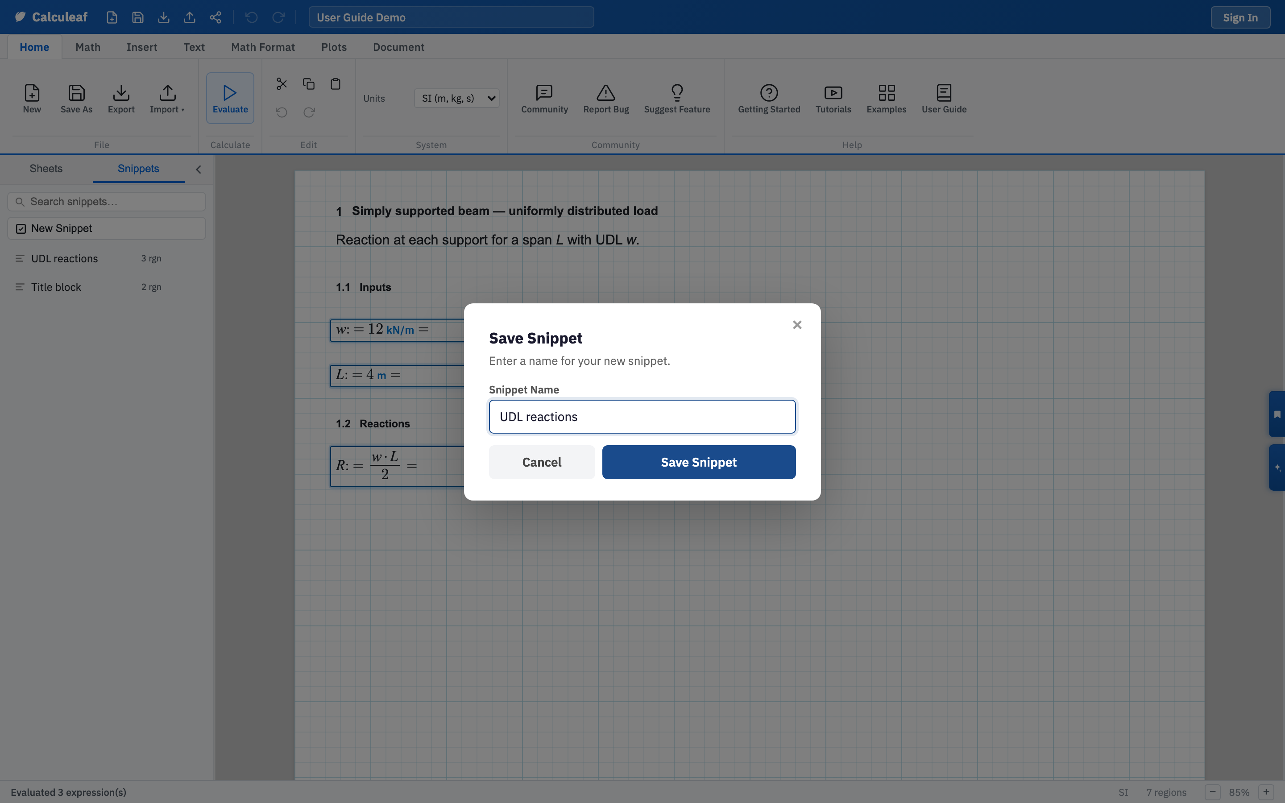Select the UDL reactions snippet
Screen dimensions: 1285x803
pyautogui.click(x=107, y=259)
